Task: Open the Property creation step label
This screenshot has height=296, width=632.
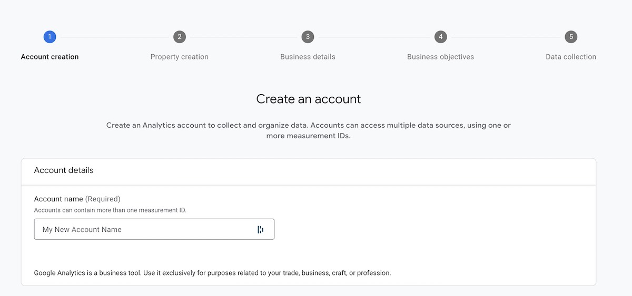Action: point(180,57)
